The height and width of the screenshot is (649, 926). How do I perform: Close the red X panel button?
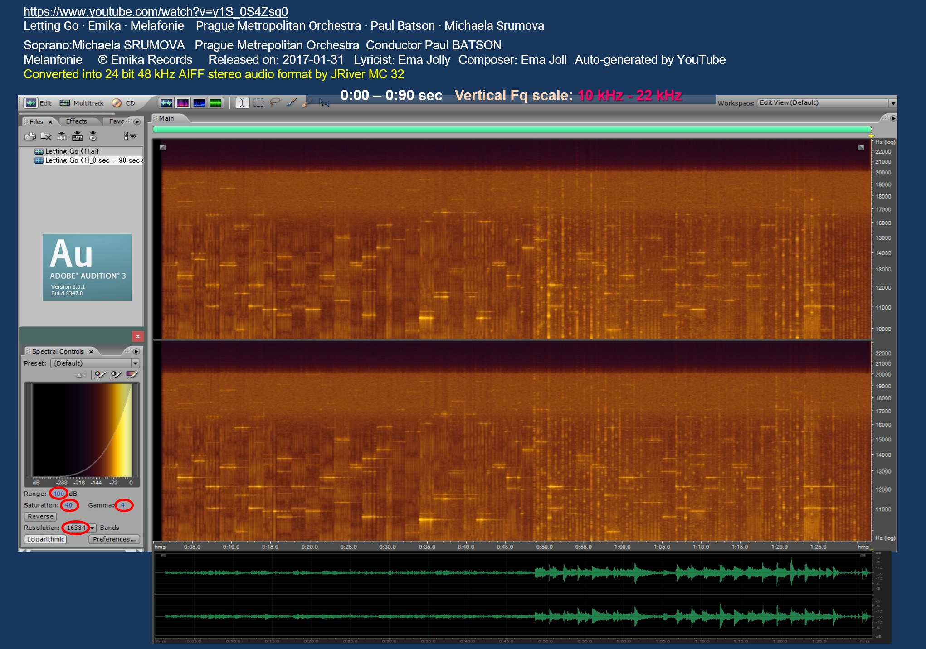click(x=138, y=336)
